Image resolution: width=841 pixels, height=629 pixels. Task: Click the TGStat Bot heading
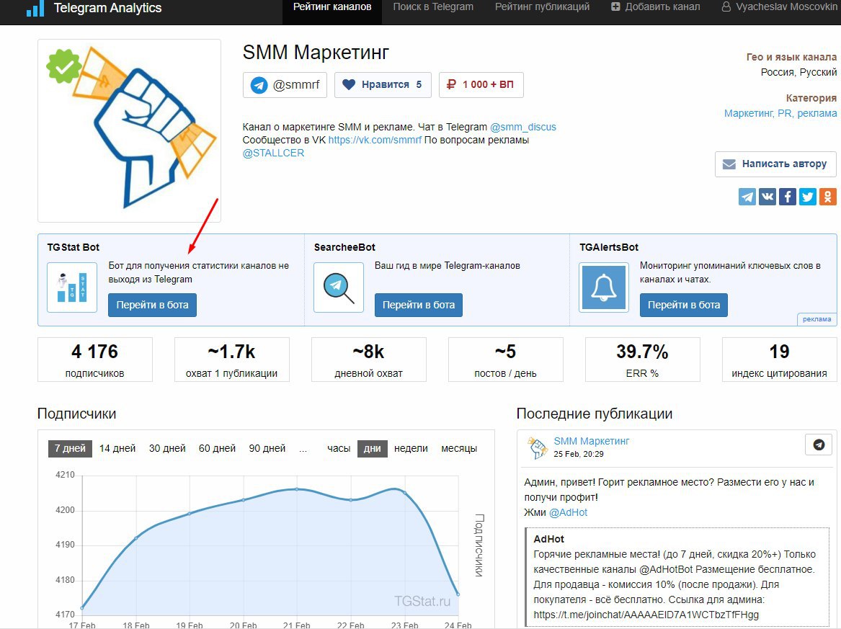click(x=74, y=247)
